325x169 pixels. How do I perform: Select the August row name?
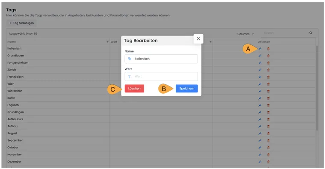click(12, 133)
